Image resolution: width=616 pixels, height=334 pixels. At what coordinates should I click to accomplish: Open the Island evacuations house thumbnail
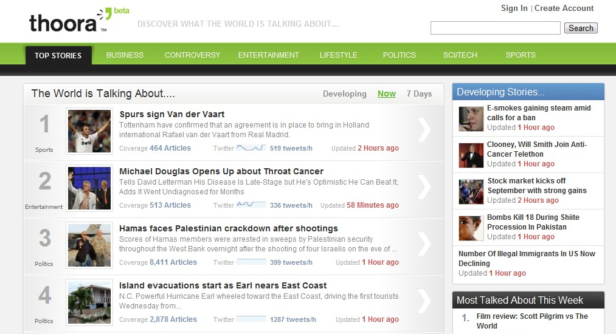click(x=89, y=302)
